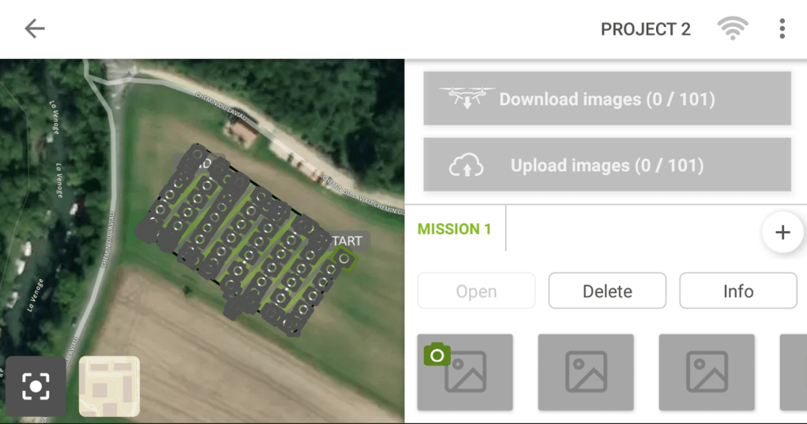Click the Download images (0 / 101) button

point(606,99)
